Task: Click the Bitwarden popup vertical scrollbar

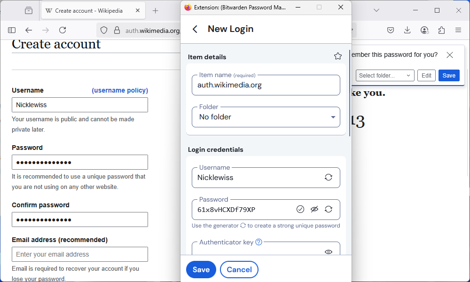Action: [x=349, y=94]
